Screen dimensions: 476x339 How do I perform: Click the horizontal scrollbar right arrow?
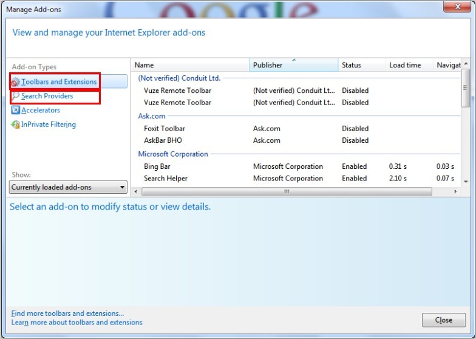(x=455, y=191)
